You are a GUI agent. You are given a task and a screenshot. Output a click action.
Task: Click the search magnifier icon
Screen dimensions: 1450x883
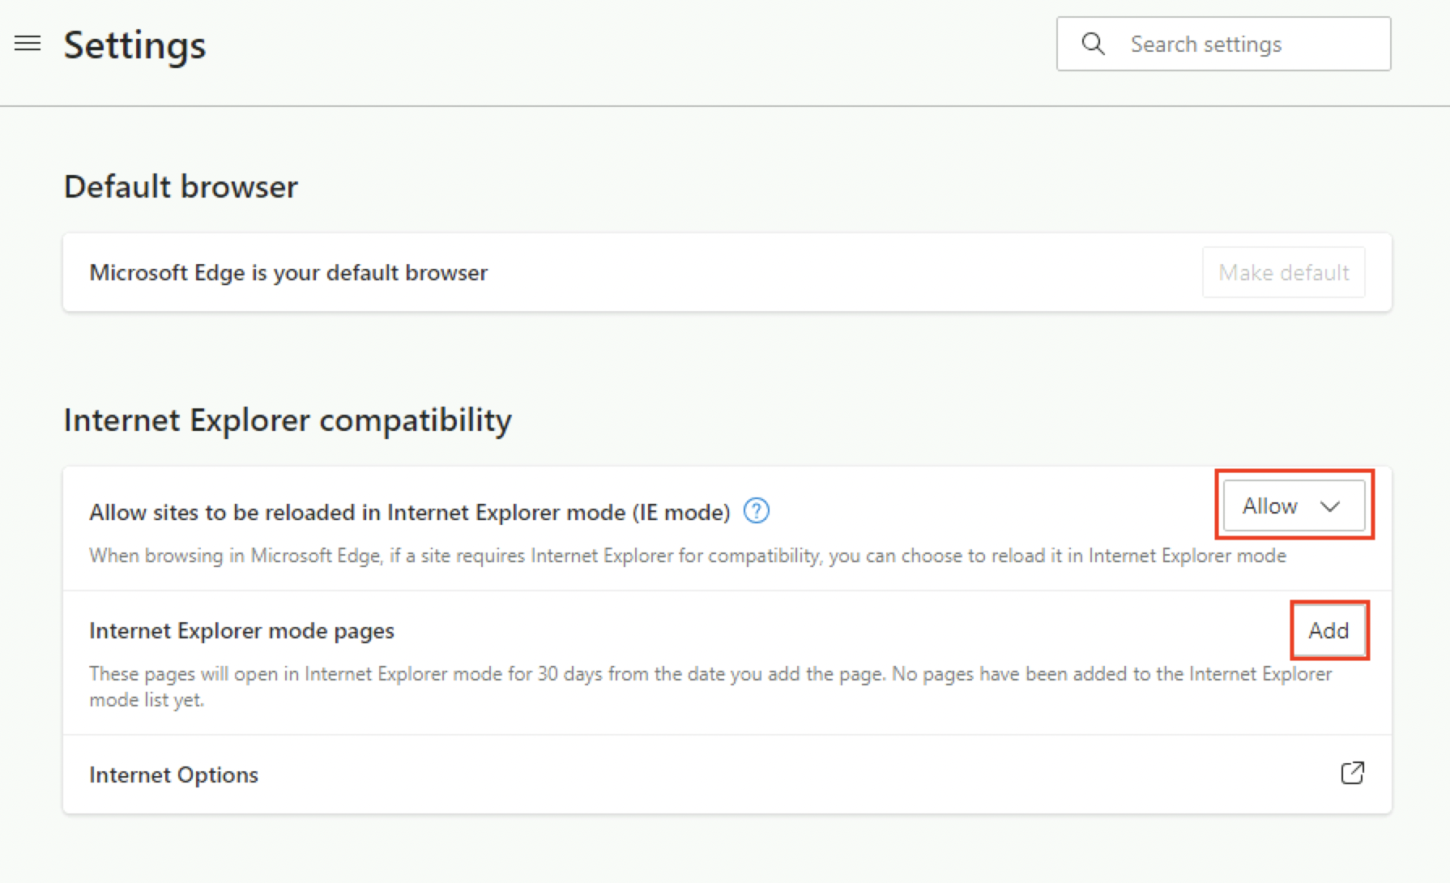(1093, 44)
